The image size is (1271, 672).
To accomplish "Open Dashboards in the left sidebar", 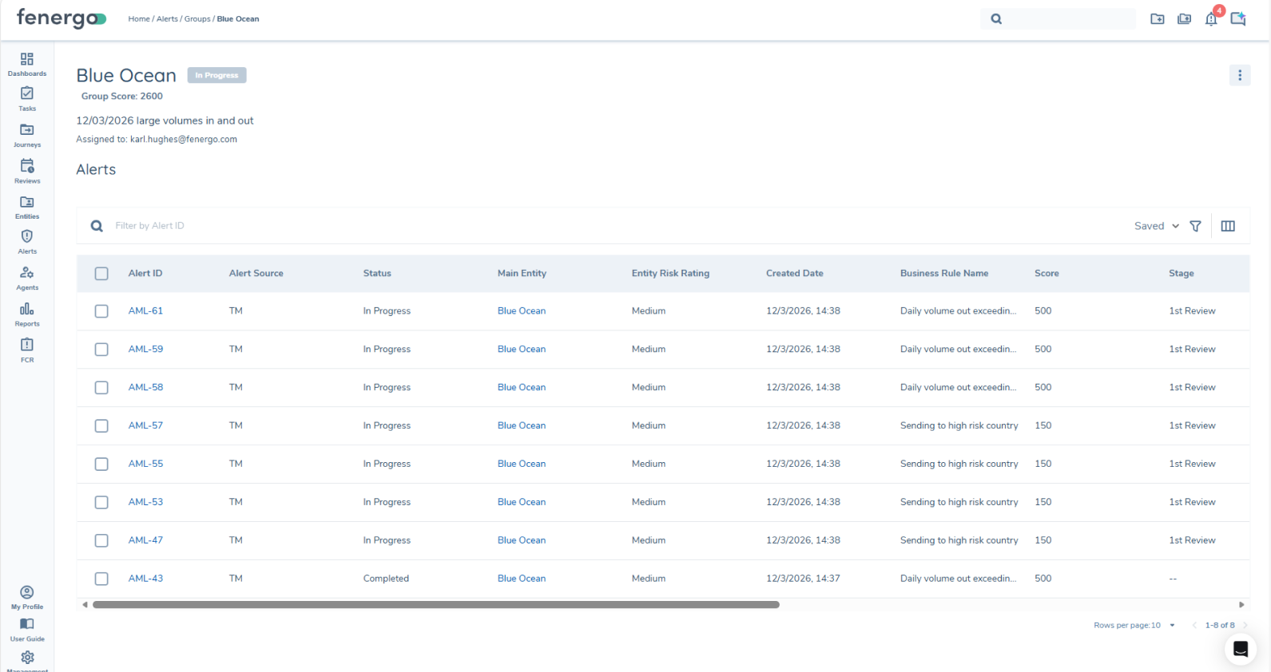I will pos(27,64).
